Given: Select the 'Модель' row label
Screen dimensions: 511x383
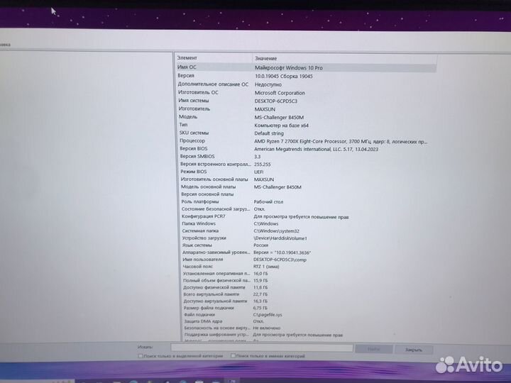Looking at the screenshot, I should [188, 116].
